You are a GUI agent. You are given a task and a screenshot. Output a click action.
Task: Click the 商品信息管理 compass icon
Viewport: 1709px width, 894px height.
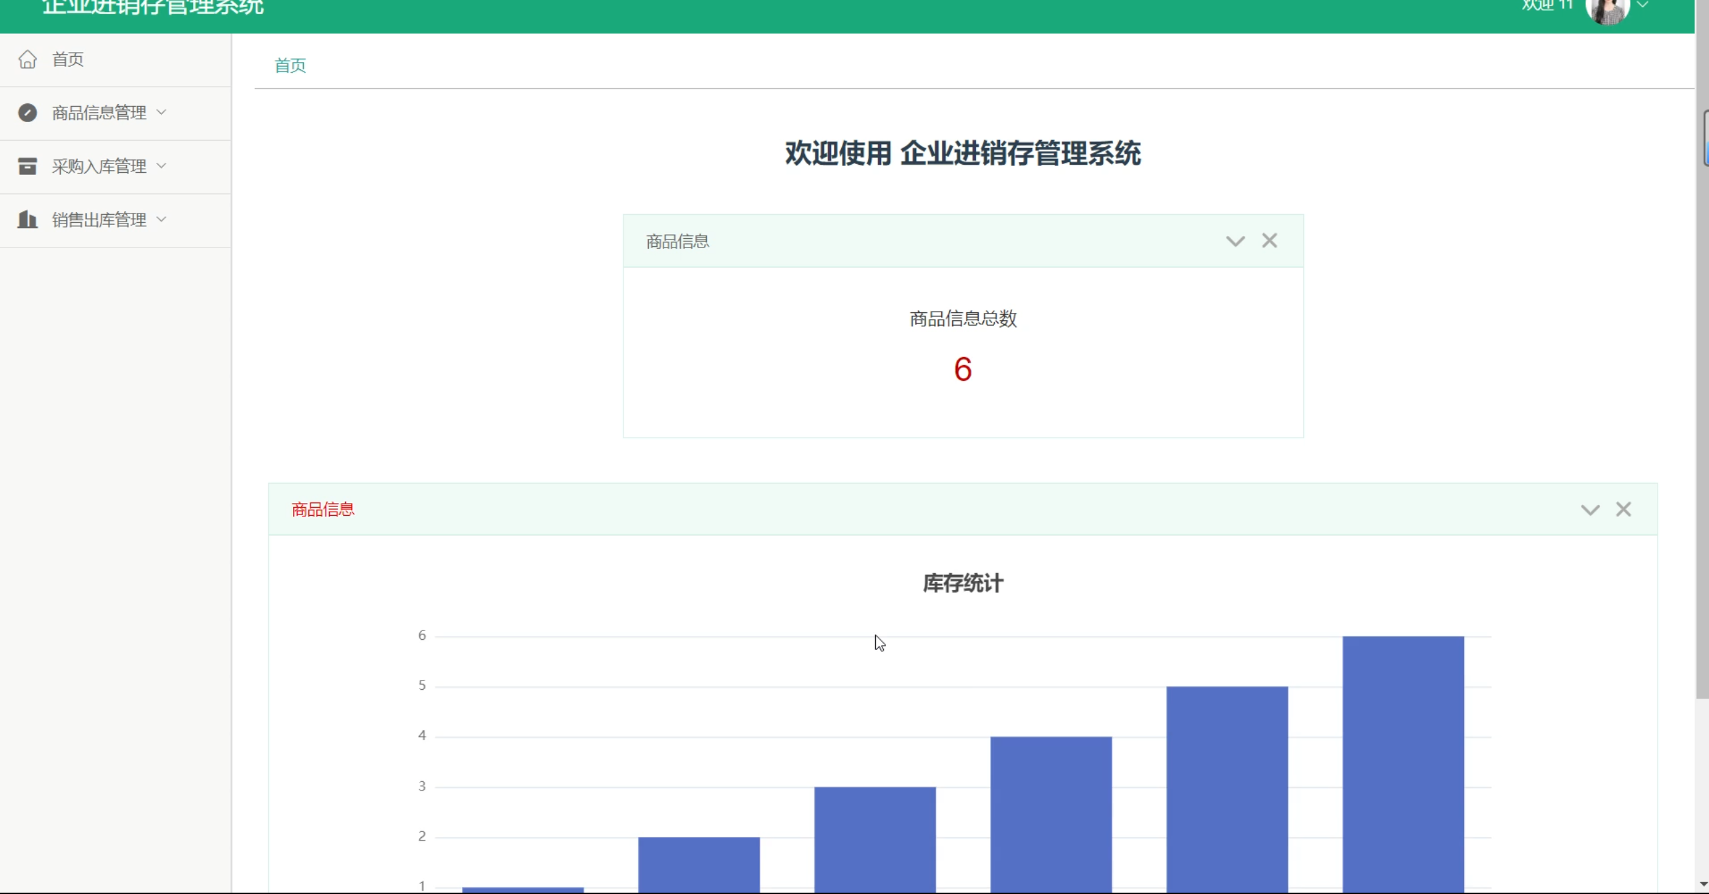(27, 113)
